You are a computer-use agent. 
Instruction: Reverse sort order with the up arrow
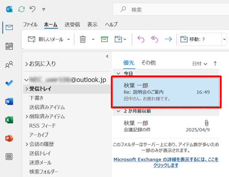pyautogui.click(x=215, y=64)
